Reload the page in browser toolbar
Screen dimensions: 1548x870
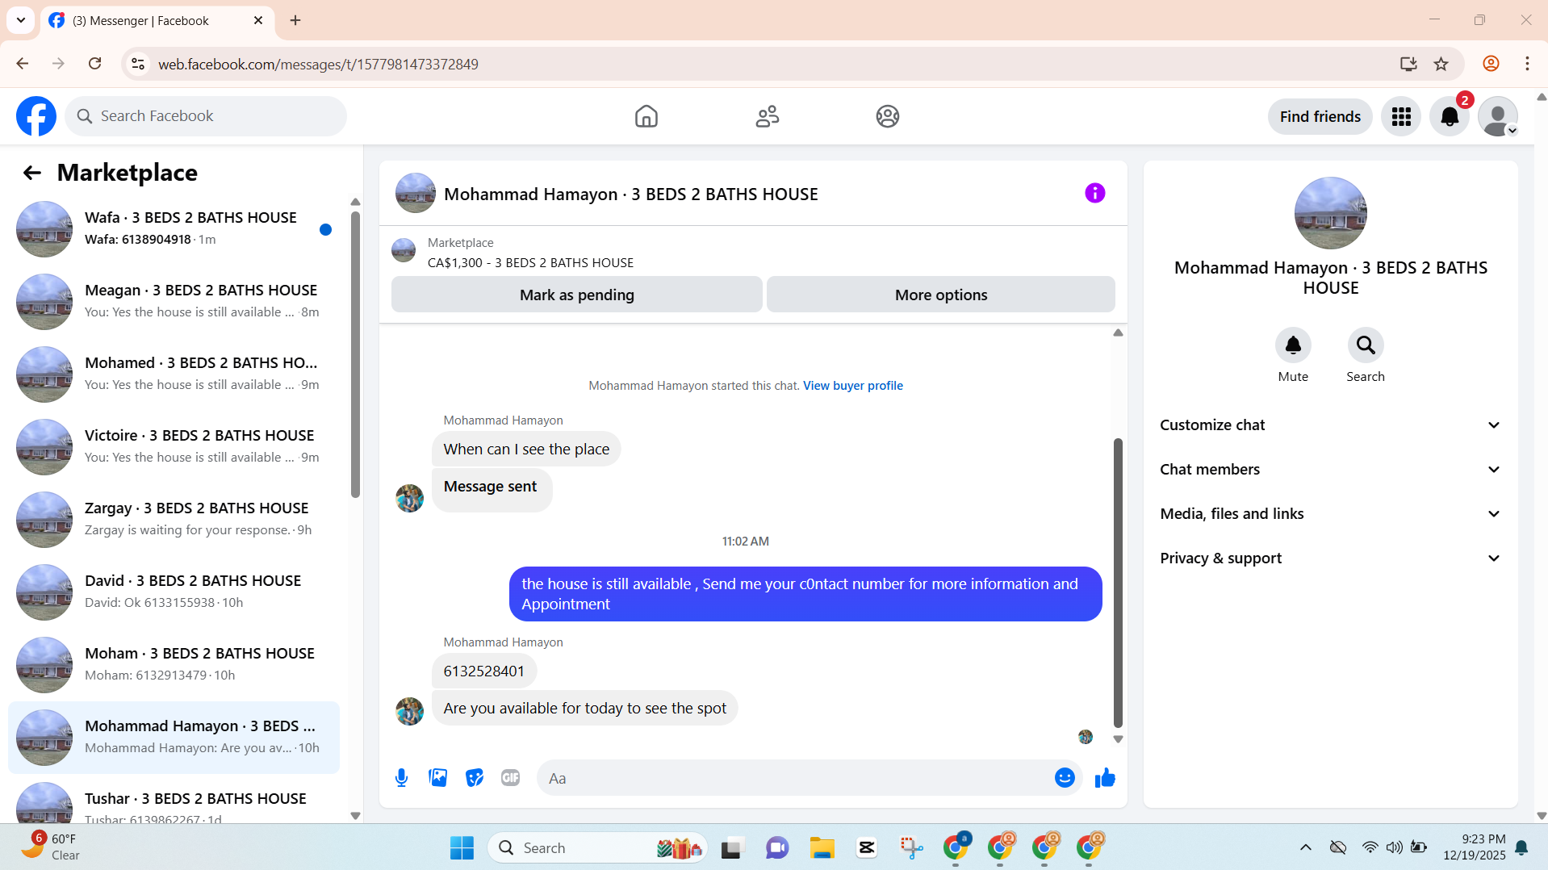click(94, 64)
